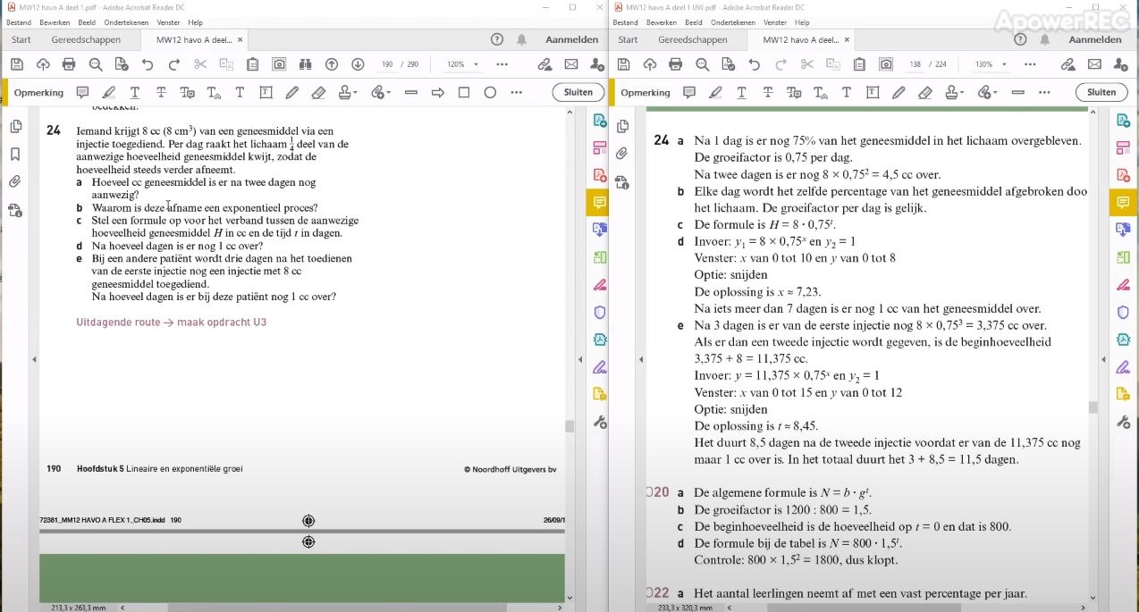Close the MW12 havo A deel tab in left window

[x=240, y=39]
